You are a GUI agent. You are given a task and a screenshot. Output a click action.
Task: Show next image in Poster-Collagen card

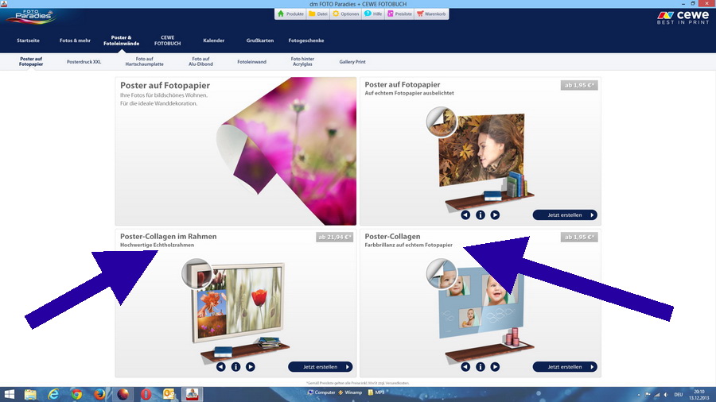pos(495,366)
